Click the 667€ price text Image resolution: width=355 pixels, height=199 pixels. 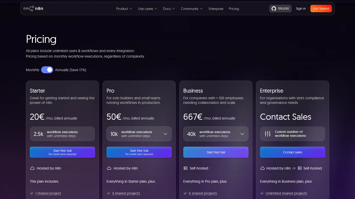coord(193,117)
